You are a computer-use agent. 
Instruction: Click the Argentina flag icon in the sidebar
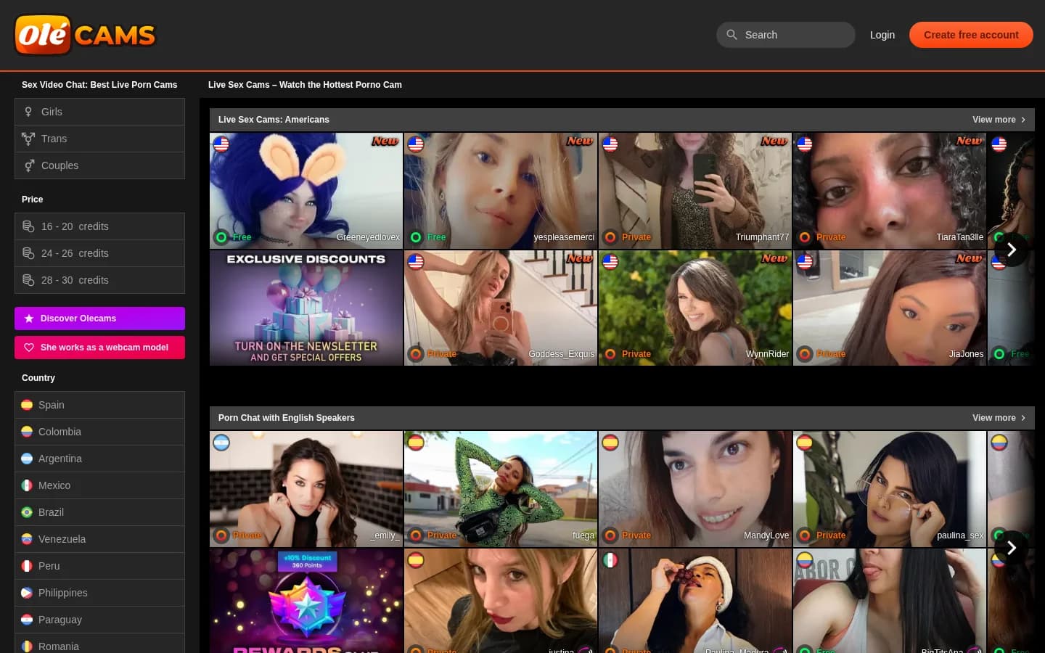click(27, 459)
